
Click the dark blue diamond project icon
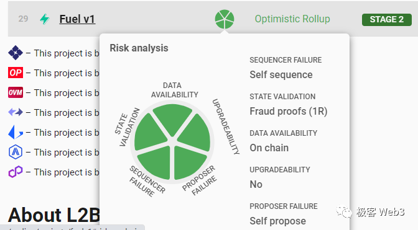[x=16, y=53]
